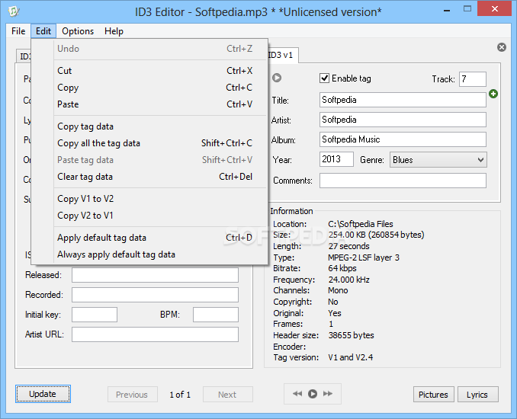Click the Previous button
The height and width of the screenshot is (419, 517).
tap(132, 395)
